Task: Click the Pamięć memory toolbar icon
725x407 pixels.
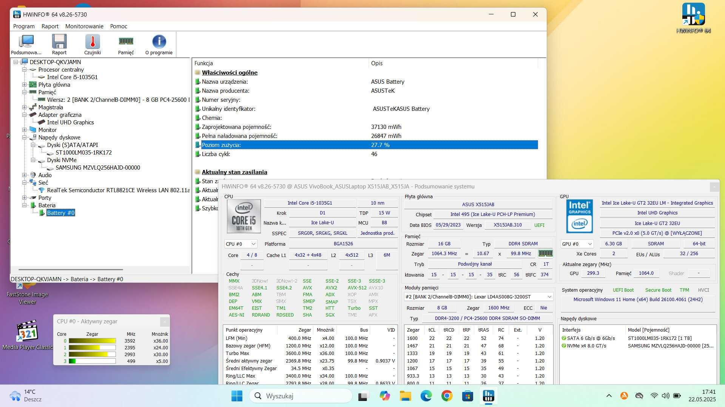Action: pyautogui.click(x=126, y=44)
